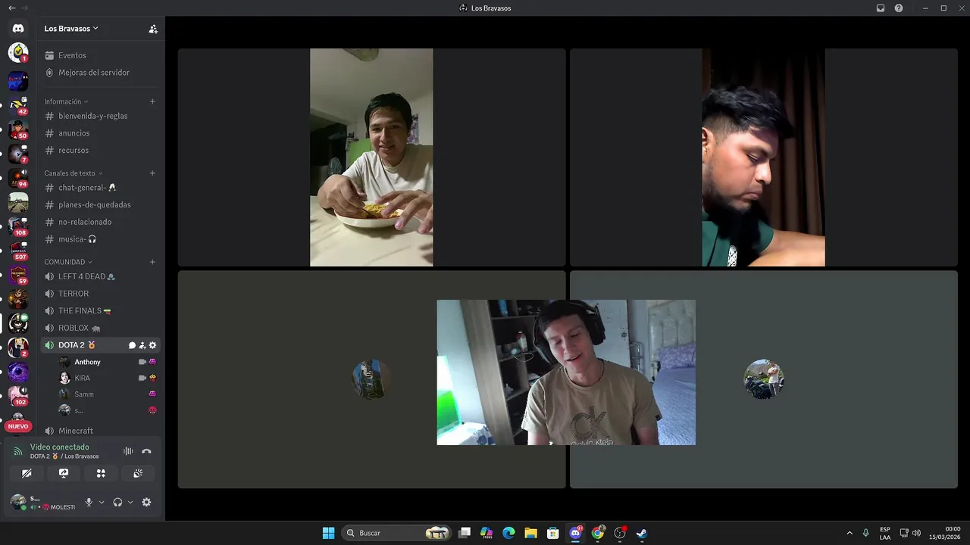Image resolution: width=970 pixels, height=545 pixels.
Task: Share your screen button
Action: (64, 473)
